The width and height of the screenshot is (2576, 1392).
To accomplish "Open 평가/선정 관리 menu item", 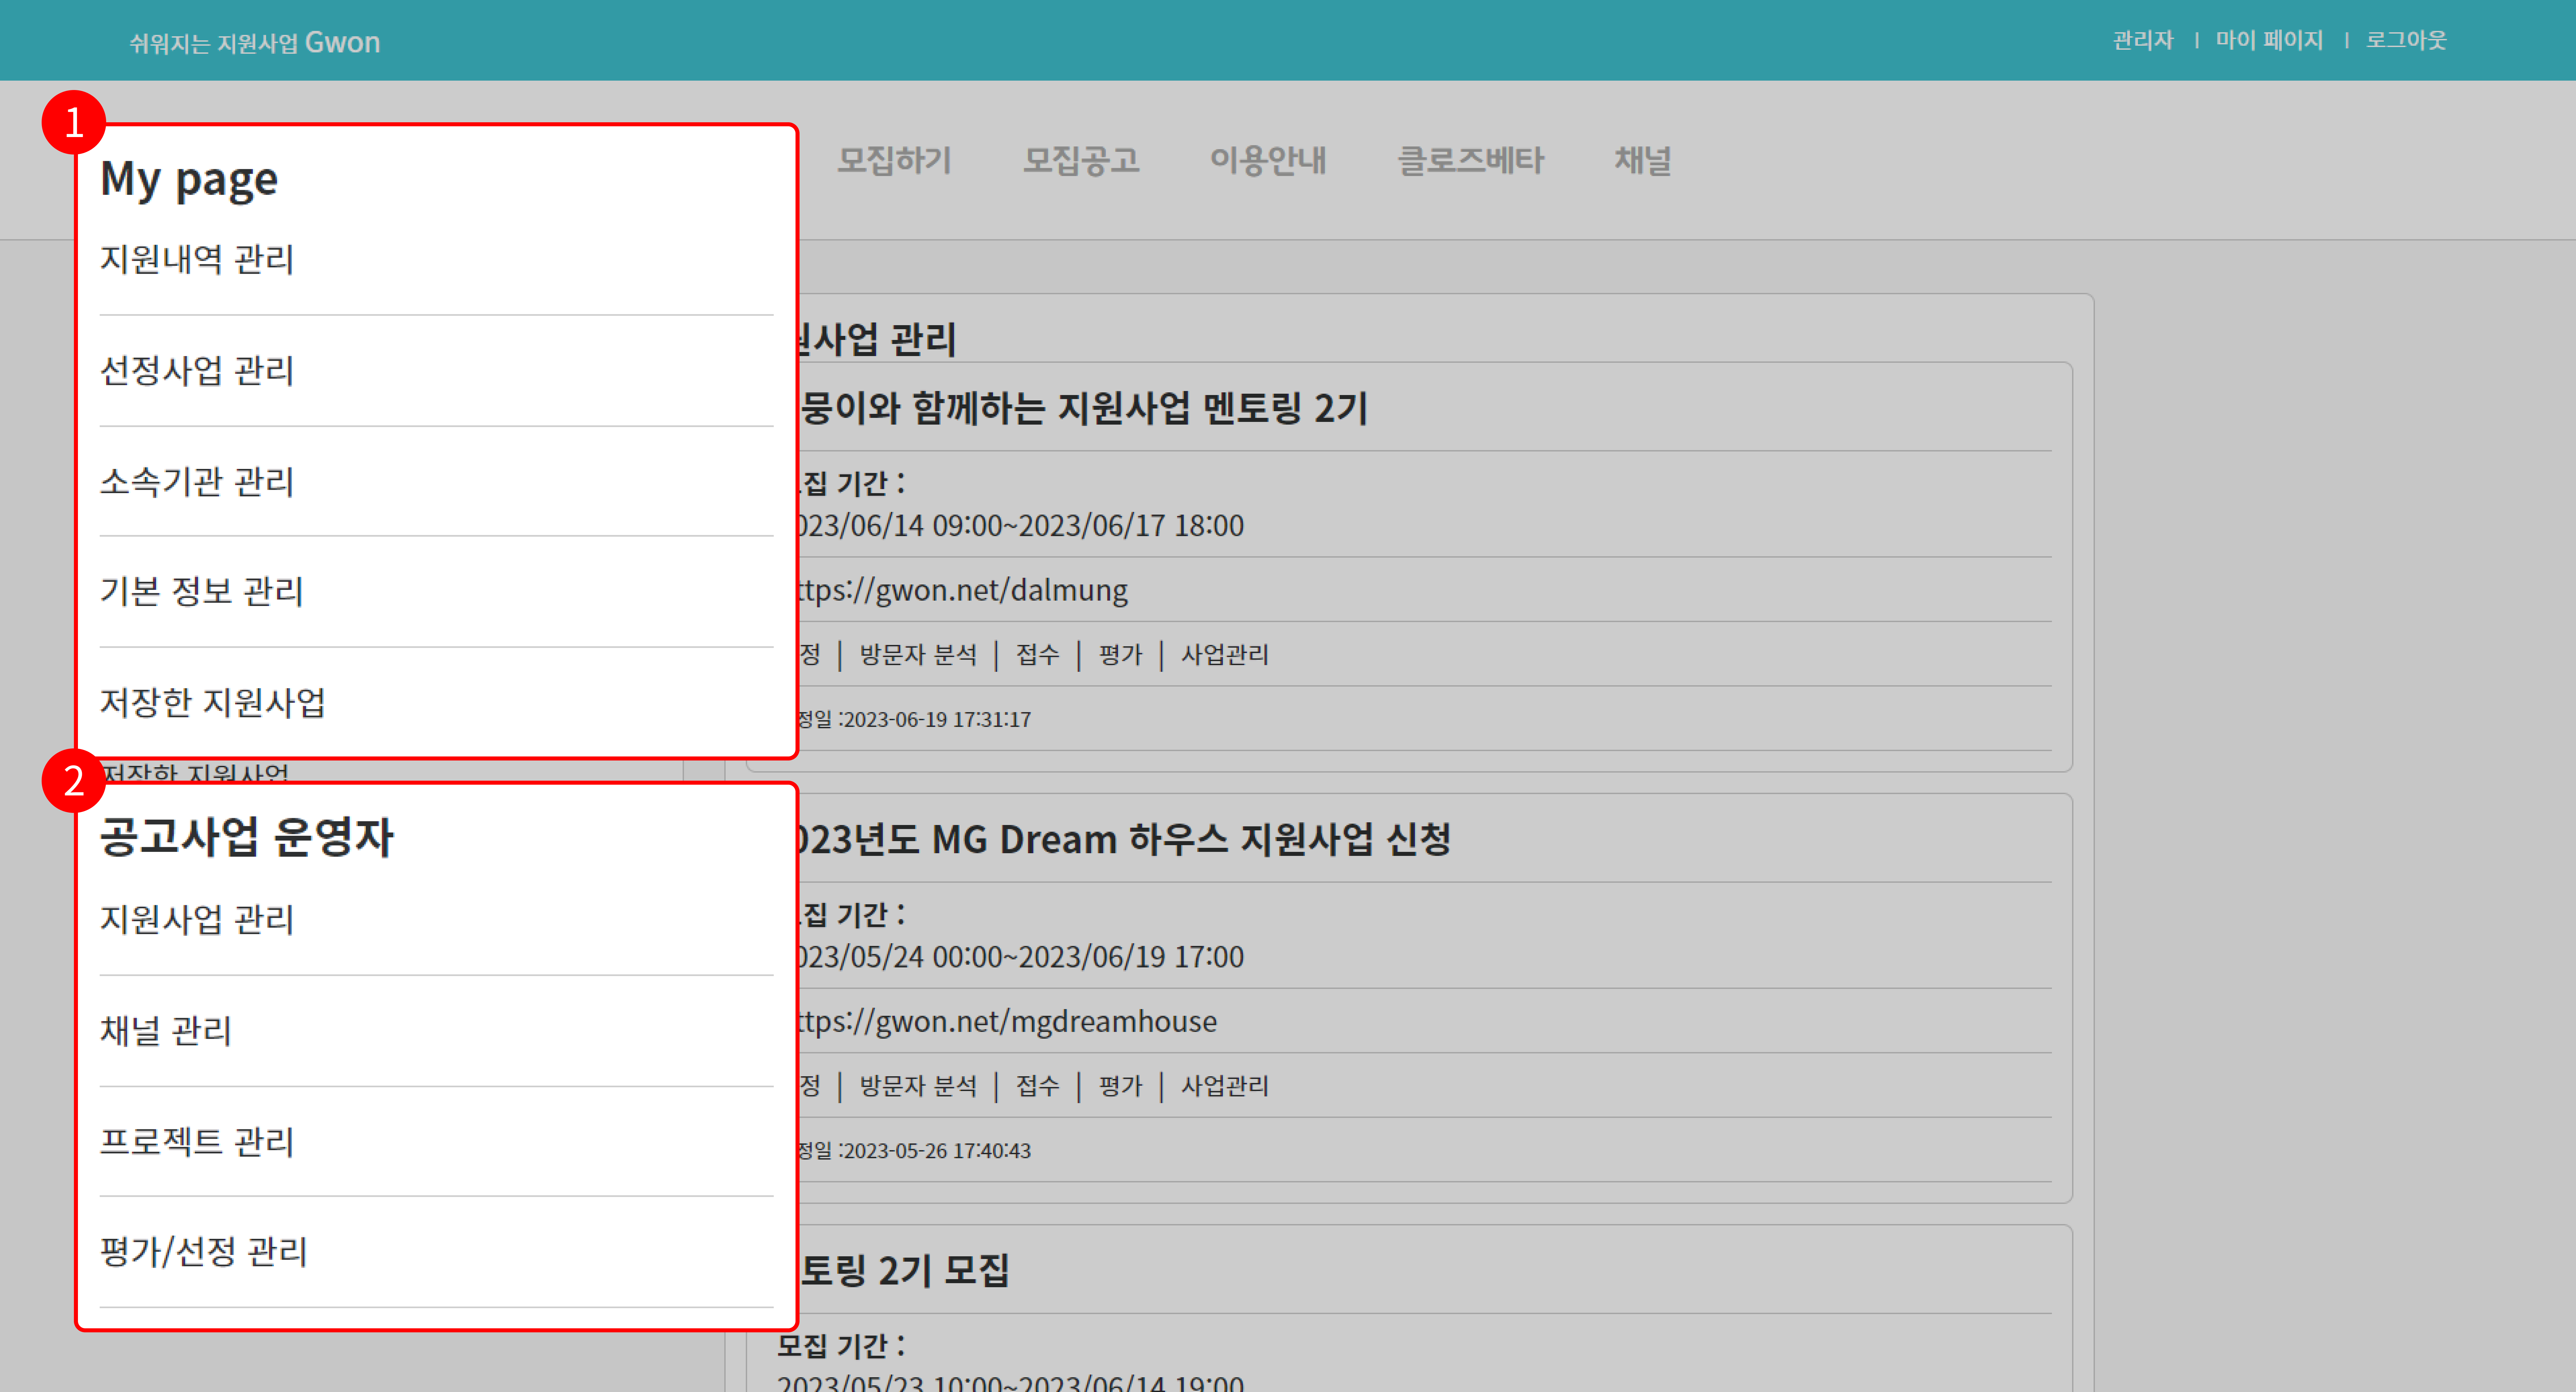I will click(203, 1251).
